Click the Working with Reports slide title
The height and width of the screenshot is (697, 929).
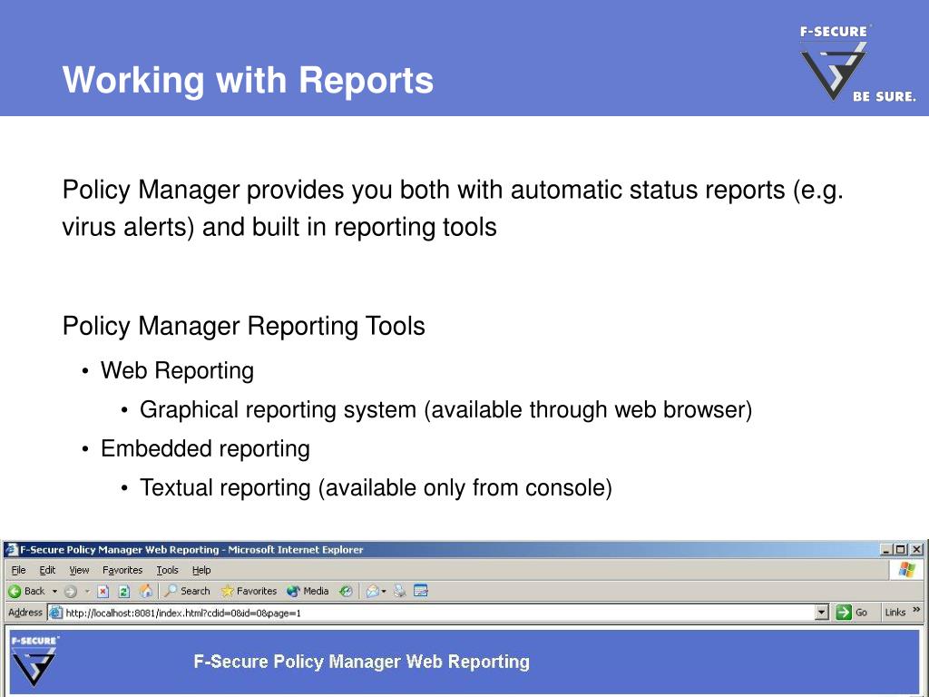248,80
